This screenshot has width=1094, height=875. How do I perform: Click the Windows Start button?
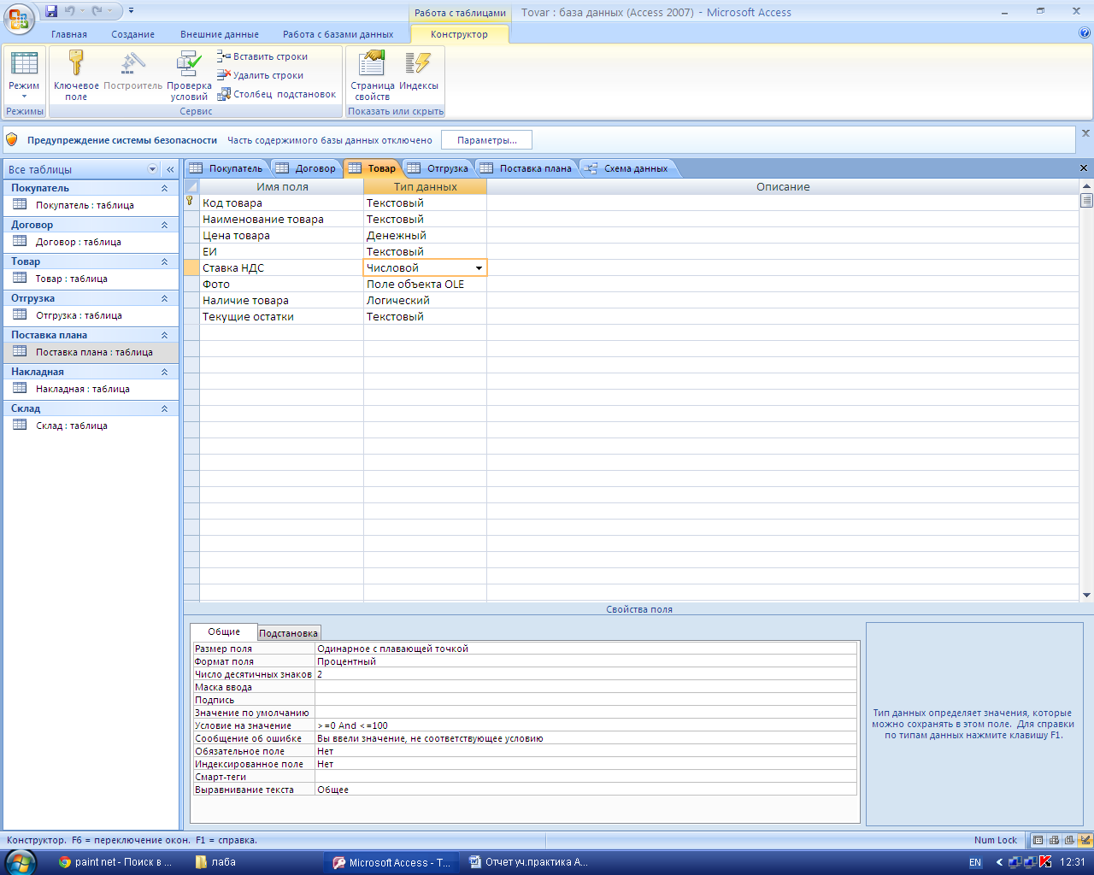(x=20, y=861)
